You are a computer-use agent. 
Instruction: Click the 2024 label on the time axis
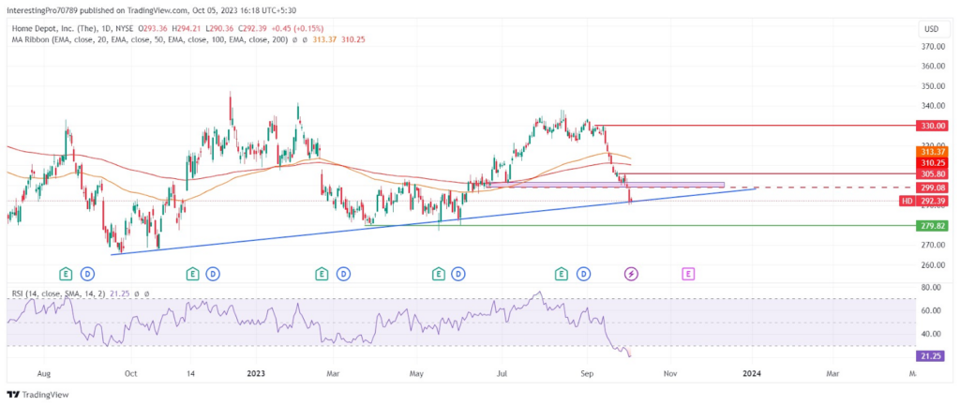(751, 372)
